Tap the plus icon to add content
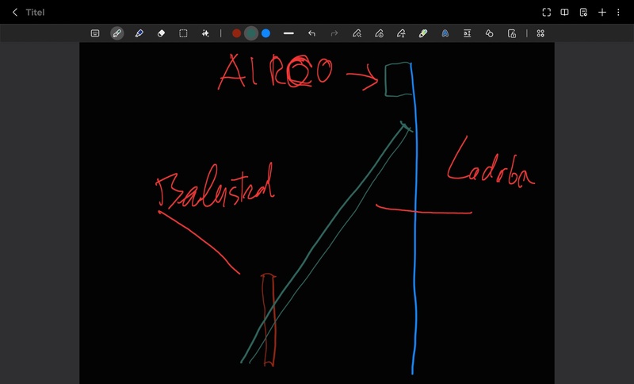 (602, 13)
